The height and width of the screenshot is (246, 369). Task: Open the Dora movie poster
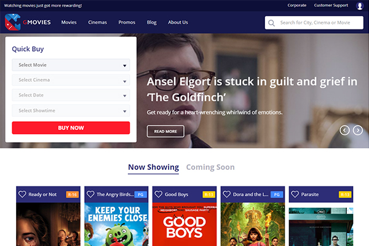(253, 224)
